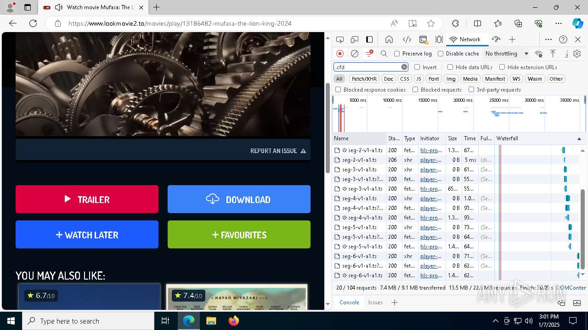The image size is (588, 330).
Task: Check Blocked response cookies checkbox
Action: pyautogui.click(x=338, y=90)
